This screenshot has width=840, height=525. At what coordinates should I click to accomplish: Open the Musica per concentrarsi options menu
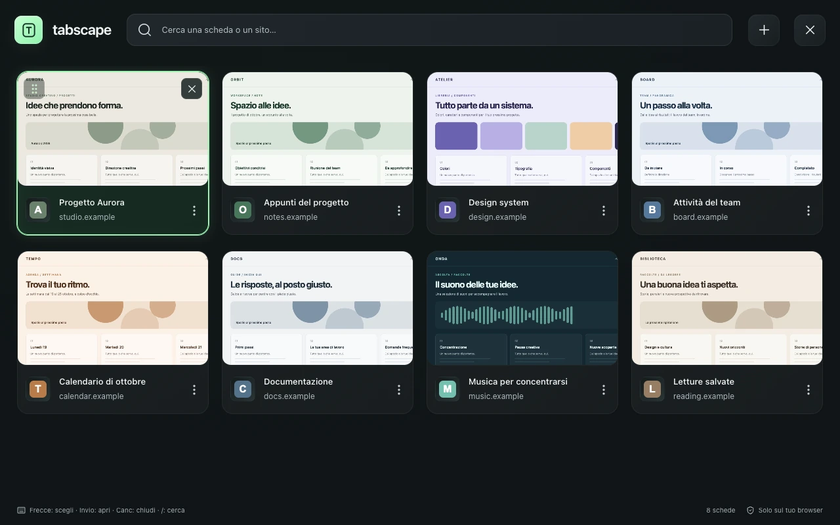pos(604,389)
